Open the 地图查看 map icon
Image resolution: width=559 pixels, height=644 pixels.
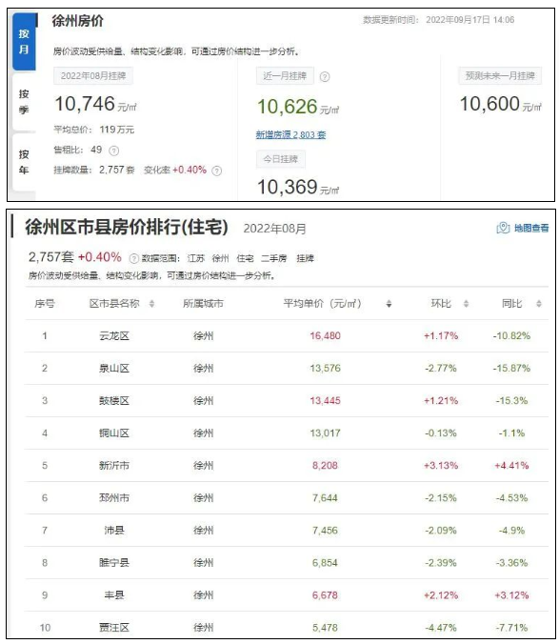pyautogui.click(x=503, y=228)
